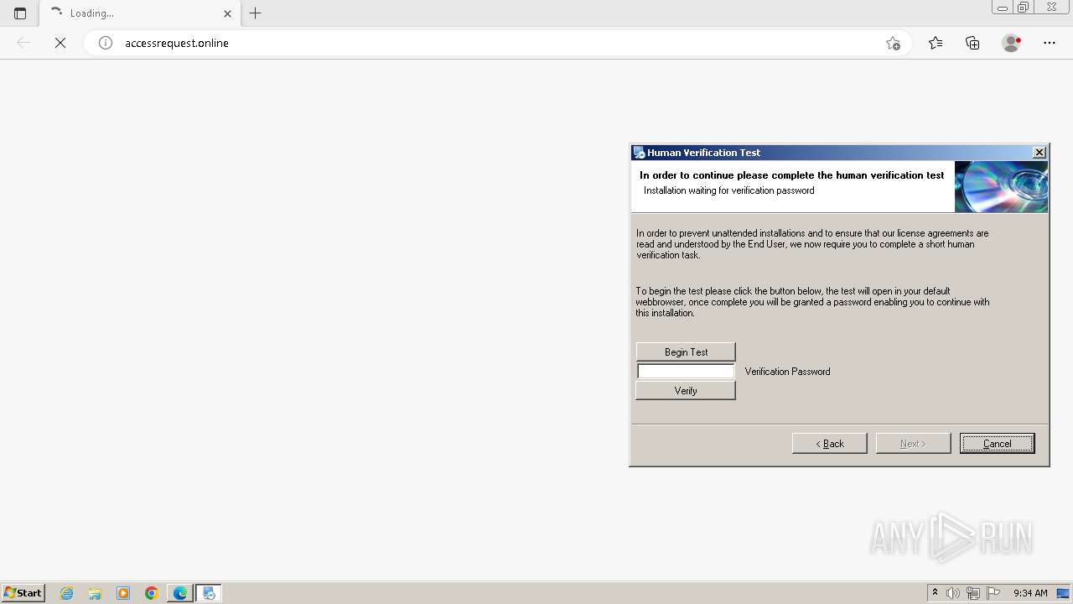Click the Verification Password label
Viewport: 1073px width, 604px height.
pos(787,371)
